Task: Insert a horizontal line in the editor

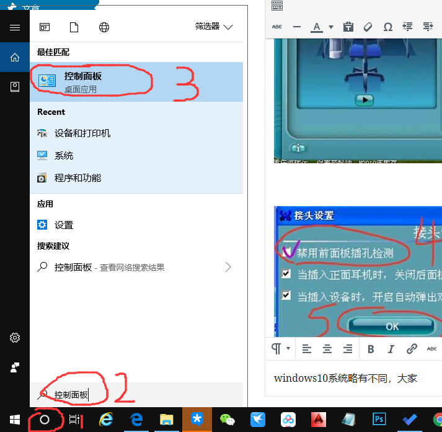Action: [297, 27]
